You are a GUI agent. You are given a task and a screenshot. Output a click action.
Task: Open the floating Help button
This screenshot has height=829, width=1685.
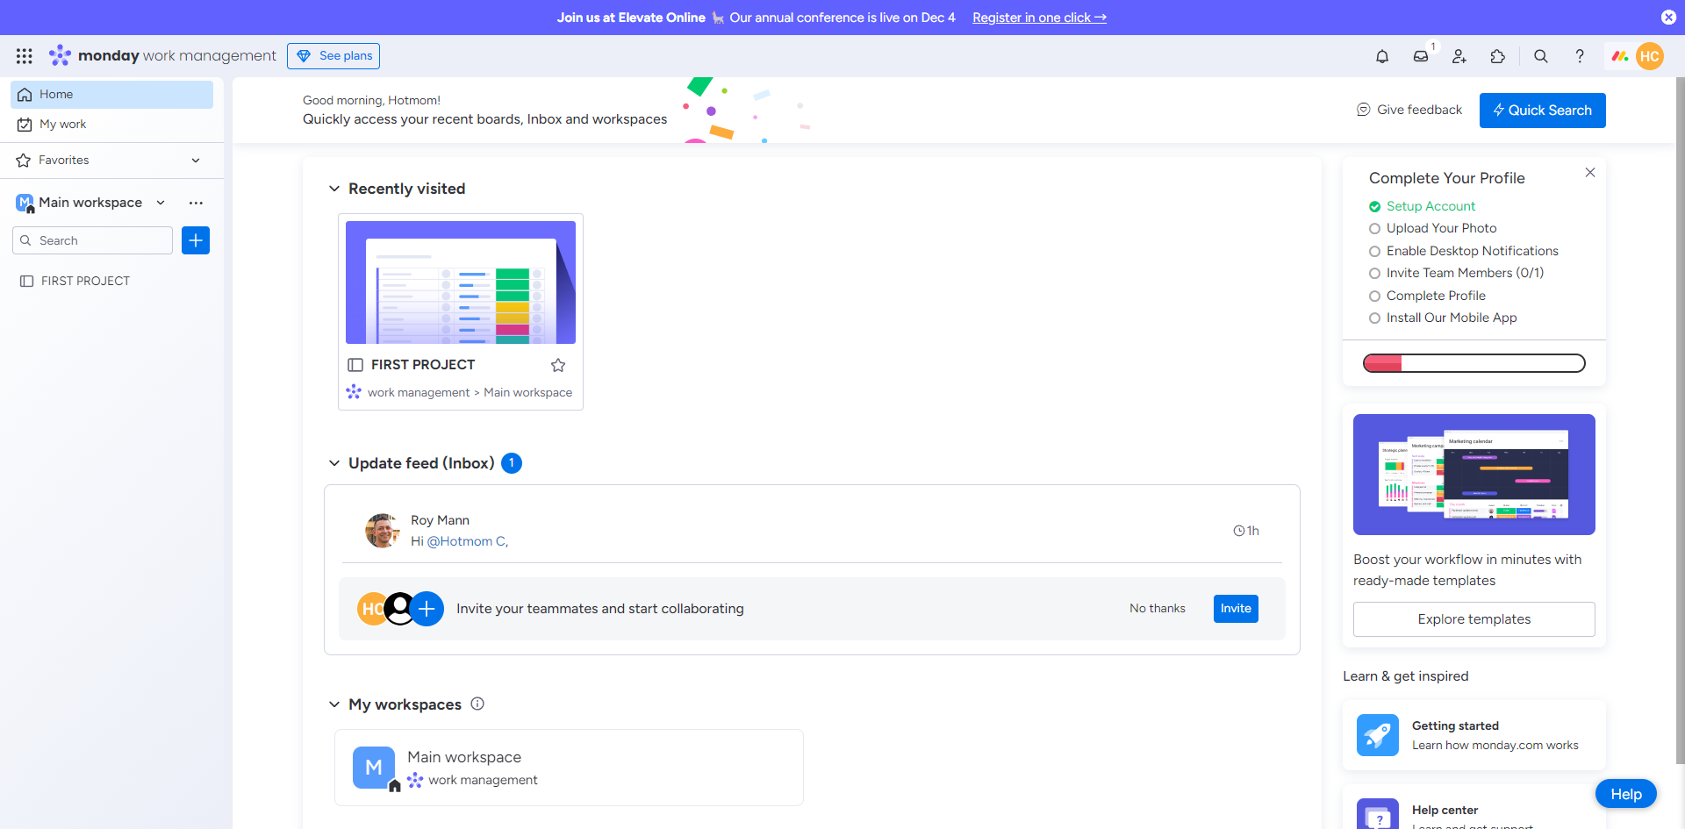point(1626,794)
